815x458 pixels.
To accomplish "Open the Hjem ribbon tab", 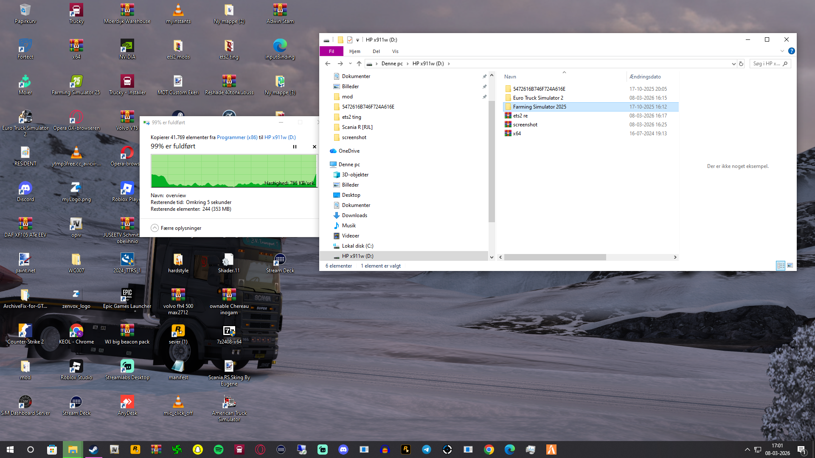I will [354, 51].
